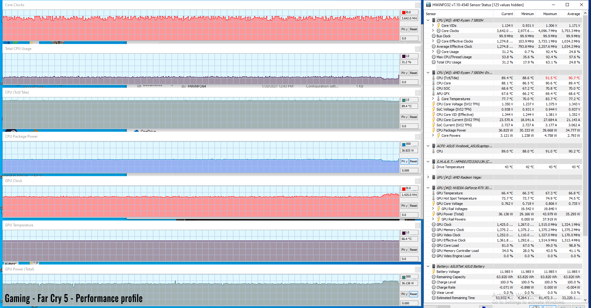The width and height of the screenshot is (591, 308).
Task: Click the Core VIDs lightning bolt icon
Action: (x=438, y=26)
